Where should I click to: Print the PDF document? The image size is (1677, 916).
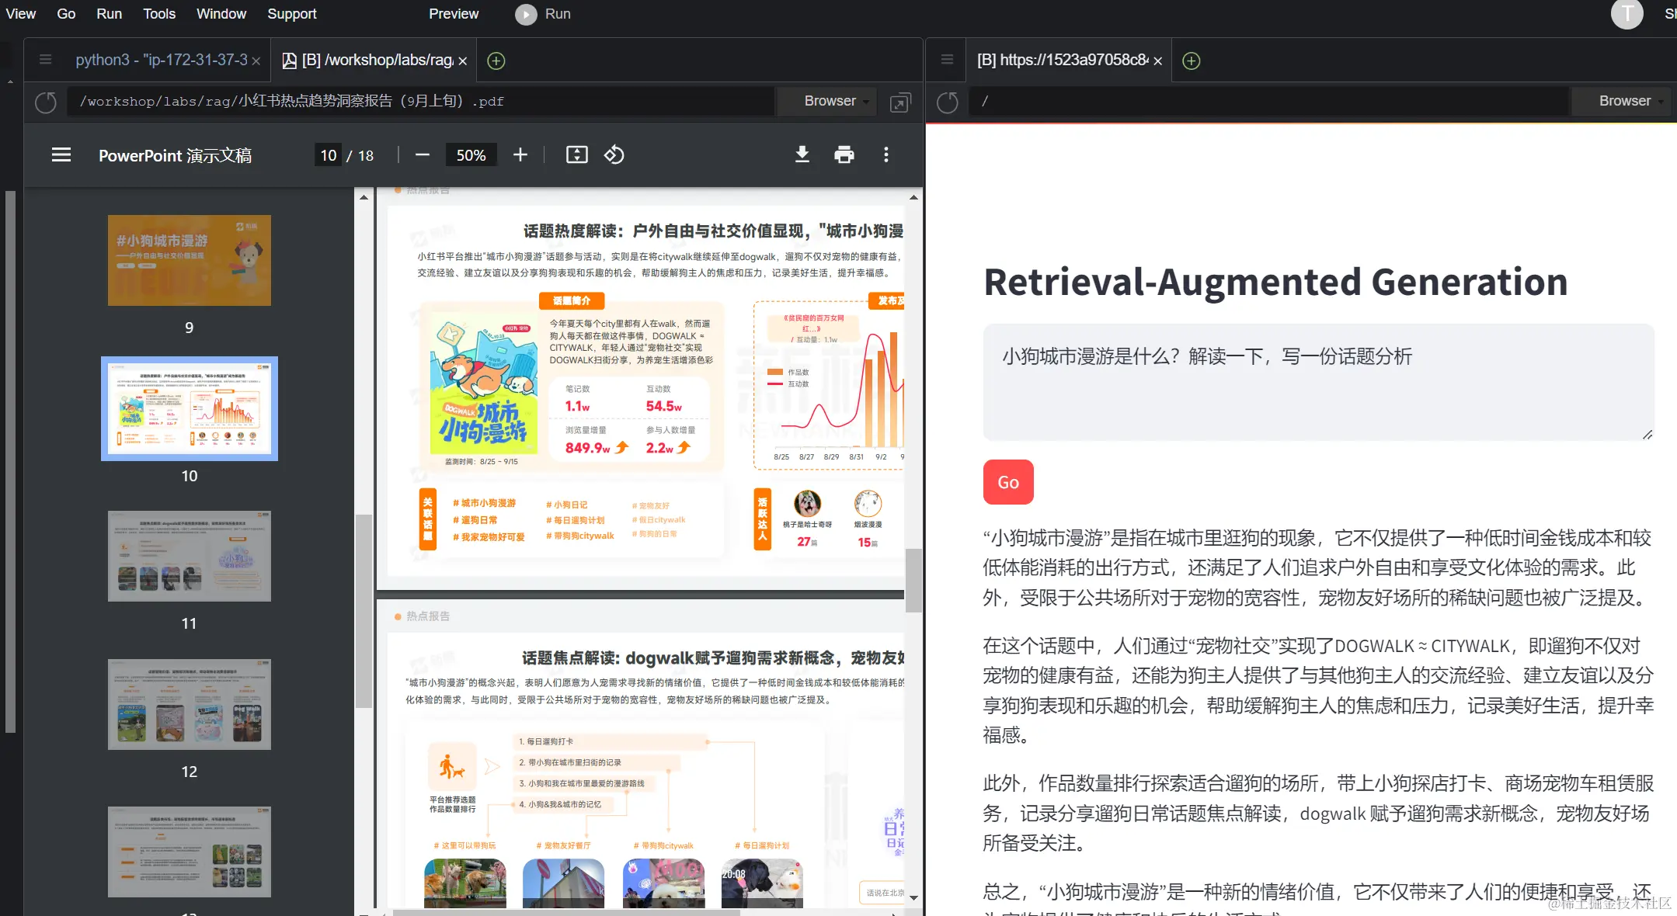click(844, 155)
